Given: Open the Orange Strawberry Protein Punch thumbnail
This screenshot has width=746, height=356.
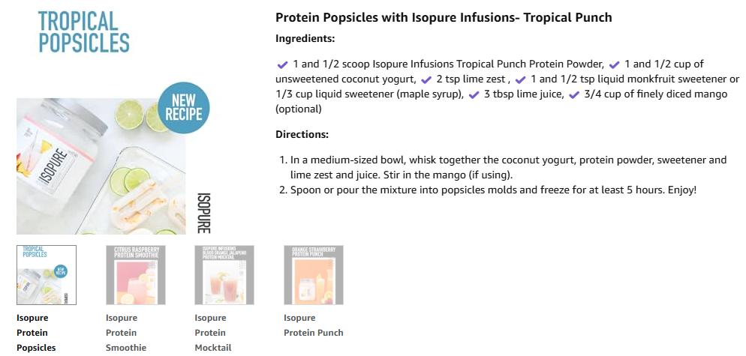Looking at the screenshot, I should pyautogui.click(x=314, y=275).
